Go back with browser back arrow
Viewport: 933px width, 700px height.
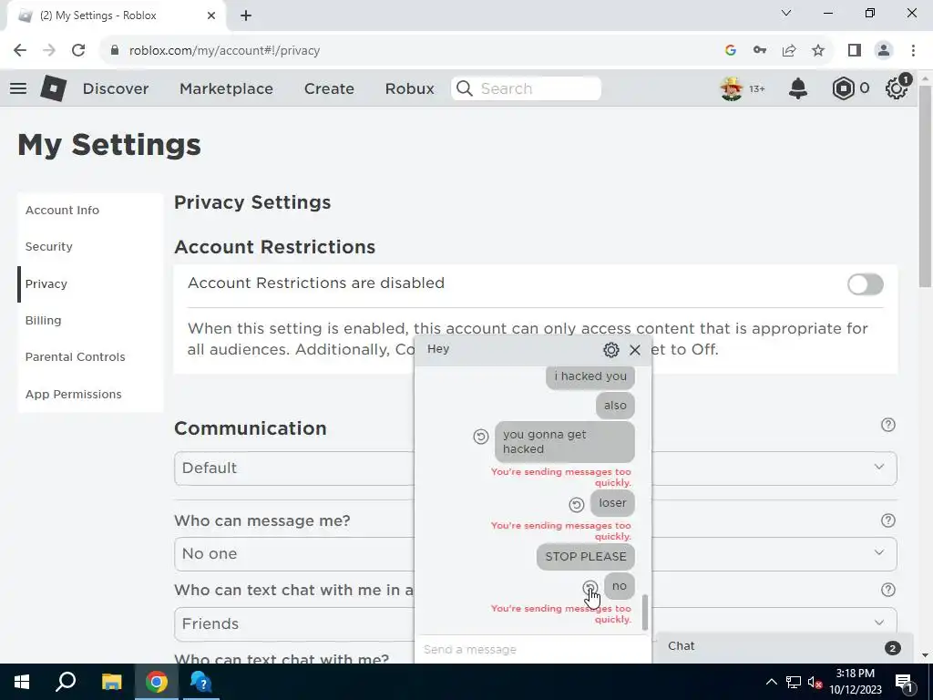point(20,51)
